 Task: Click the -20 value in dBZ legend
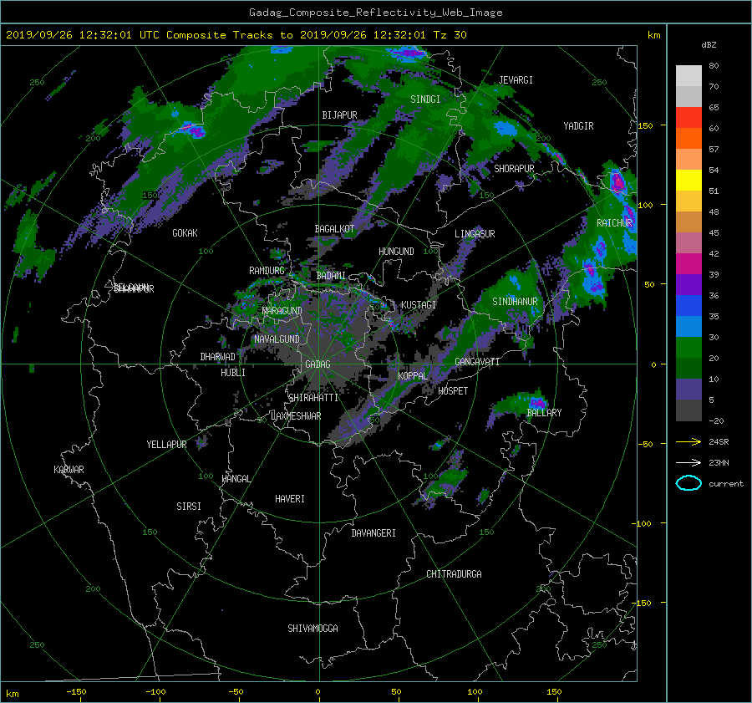716,420
